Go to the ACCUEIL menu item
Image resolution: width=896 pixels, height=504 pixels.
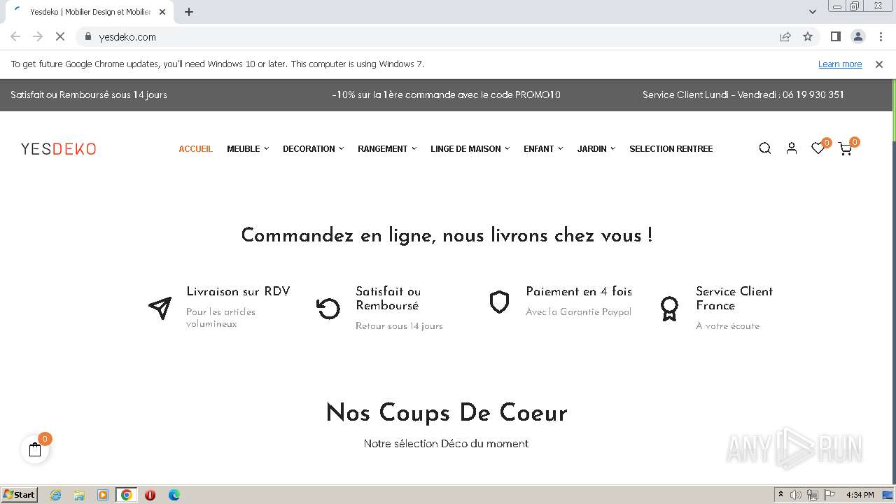click(195, 148)
